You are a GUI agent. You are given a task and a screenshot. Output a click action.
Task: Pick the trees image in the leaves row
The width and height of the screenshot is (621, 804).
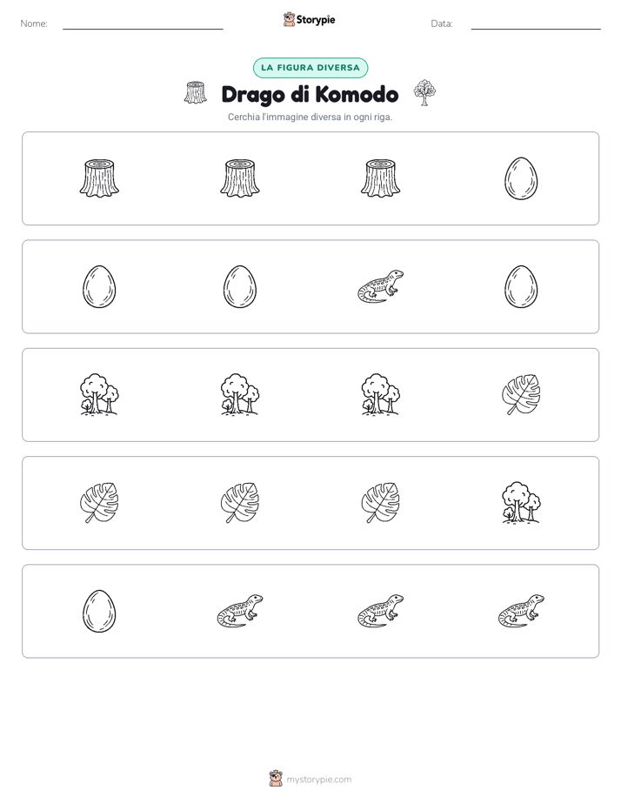[x=521, y=503]
